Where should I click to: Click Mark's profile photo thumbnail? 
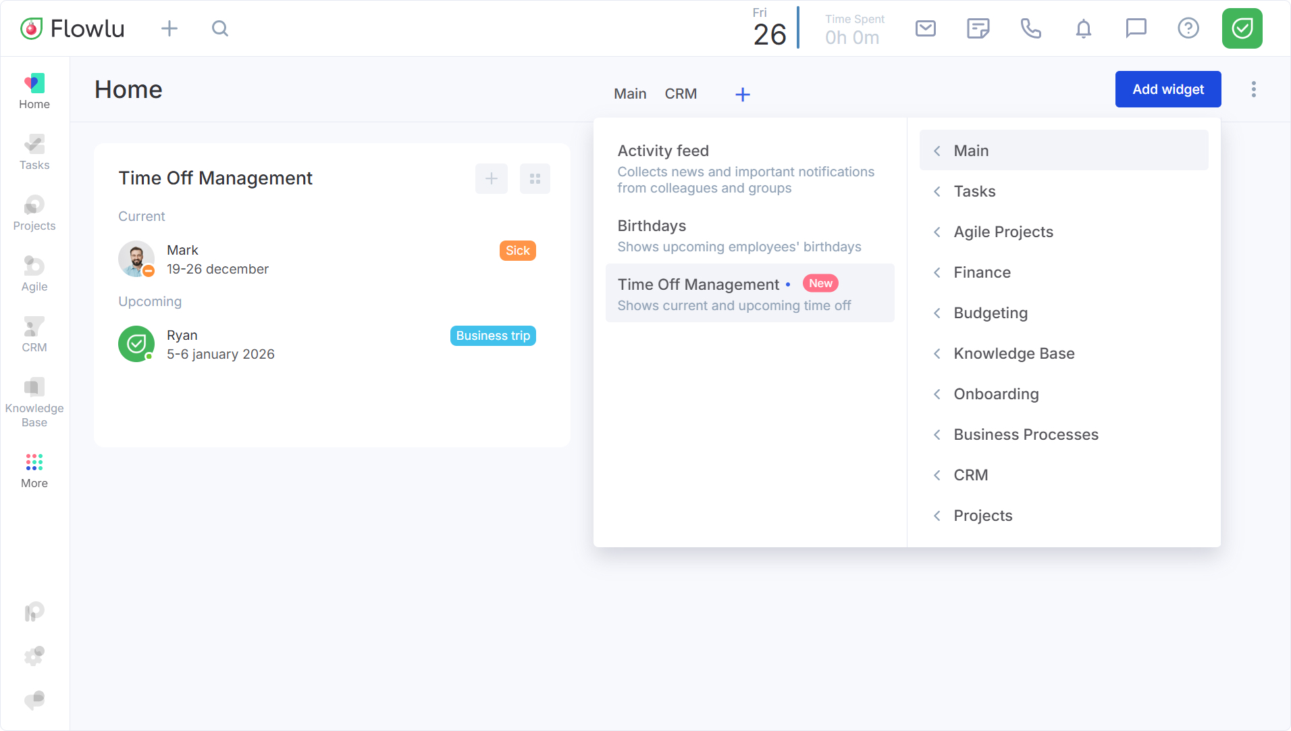(136, 259)
